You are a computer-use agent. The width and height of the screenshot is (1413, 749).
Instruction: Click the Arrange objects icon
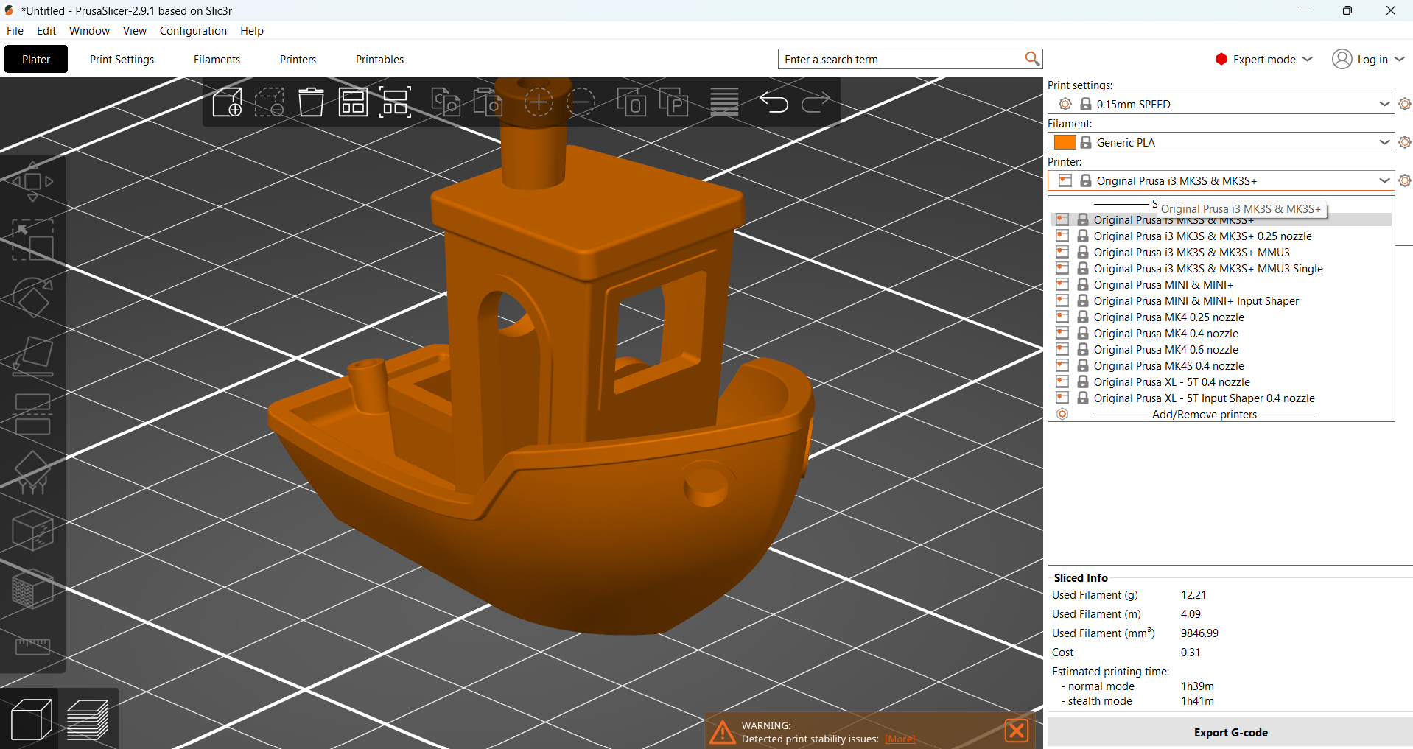click(x=353, y=102)
